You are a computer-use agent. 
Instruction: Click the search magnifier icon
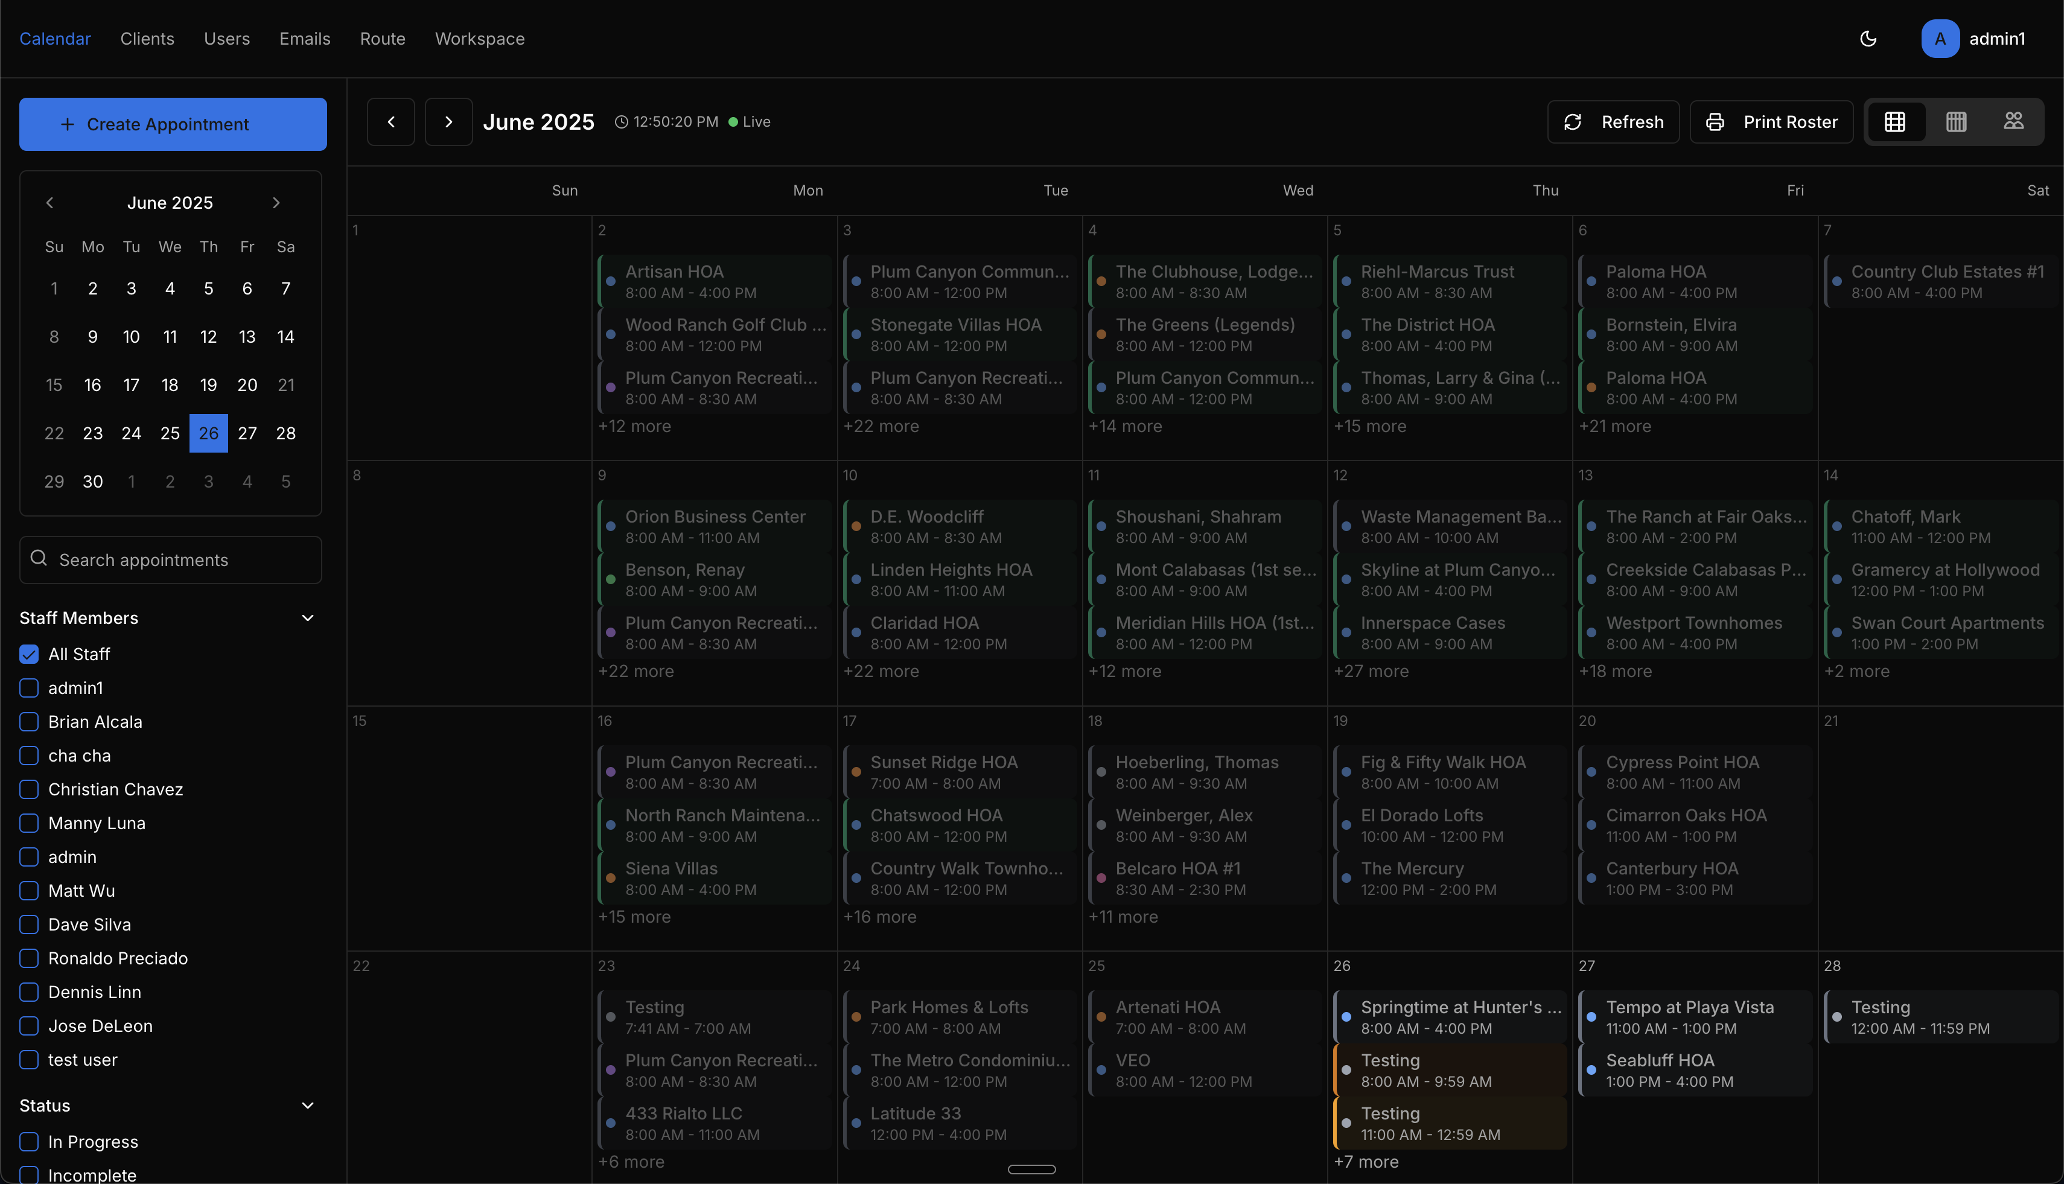tap(38, 558)
